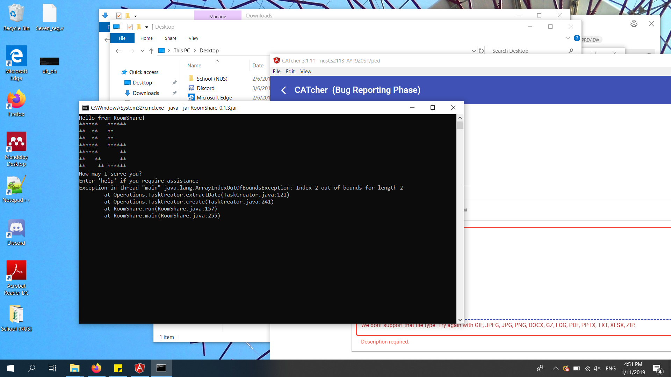Refresh the Desktop folder view

pos(481,51)
